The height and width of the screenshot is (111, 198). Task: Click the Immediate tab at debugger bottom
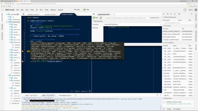(x=177, y=109)
